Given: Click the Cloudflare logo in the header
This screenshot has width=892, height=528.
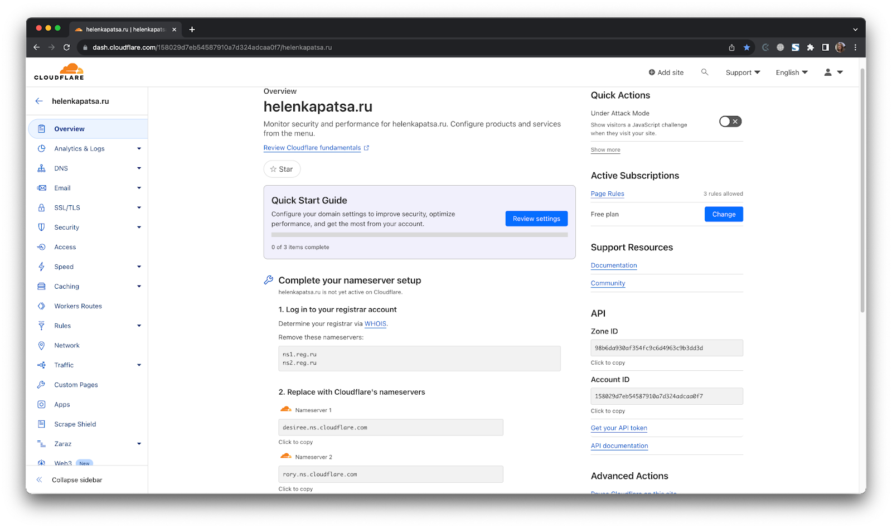Looking at the screenshot, I should coord(59,72).
